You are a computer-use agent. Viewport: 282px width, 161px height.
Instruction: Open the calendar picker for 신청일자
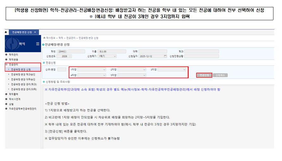coord(165,56)
